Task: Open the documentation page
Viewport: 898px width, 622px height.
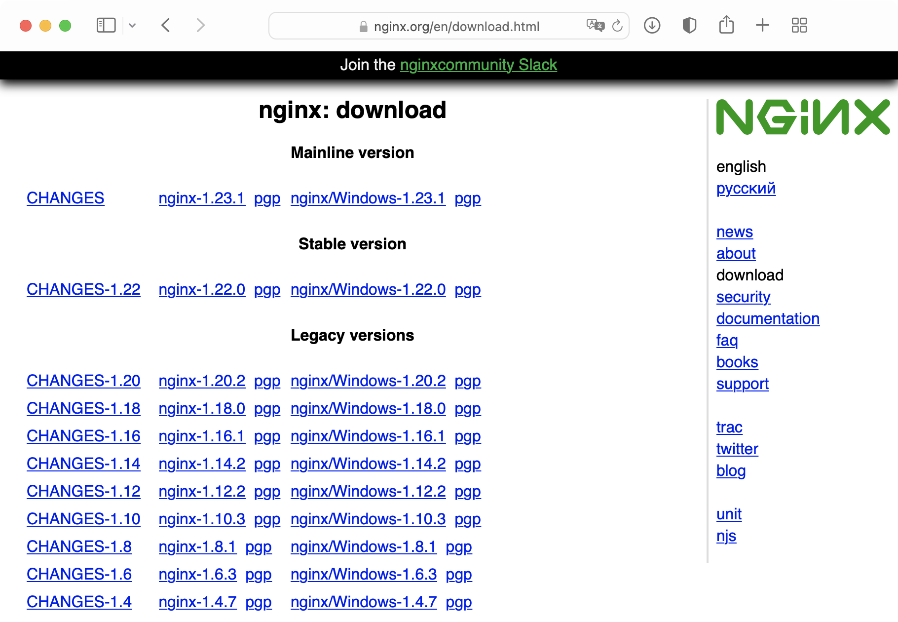Action: point(768,318)
